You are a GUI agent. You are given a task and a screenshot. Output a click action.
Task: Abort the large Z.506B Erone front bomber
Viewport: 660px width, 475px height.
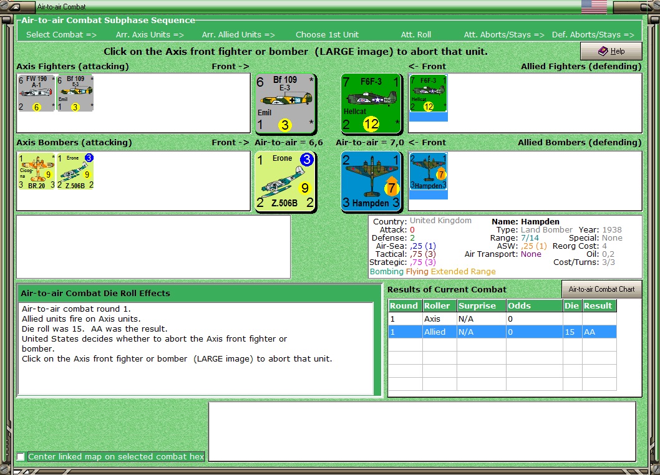point(286,182)
